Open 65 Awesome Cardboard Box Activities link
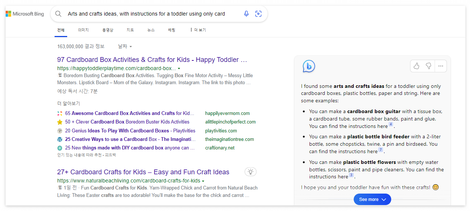 pyautogui.click(x=130, y=113)
